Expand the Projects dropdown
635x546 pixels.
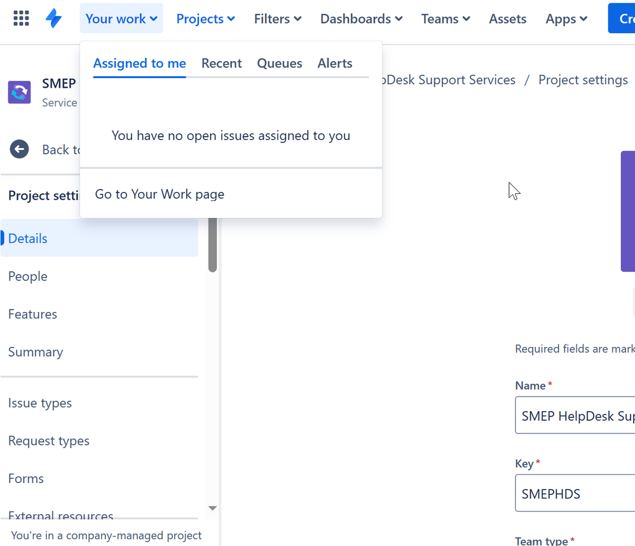205,18
